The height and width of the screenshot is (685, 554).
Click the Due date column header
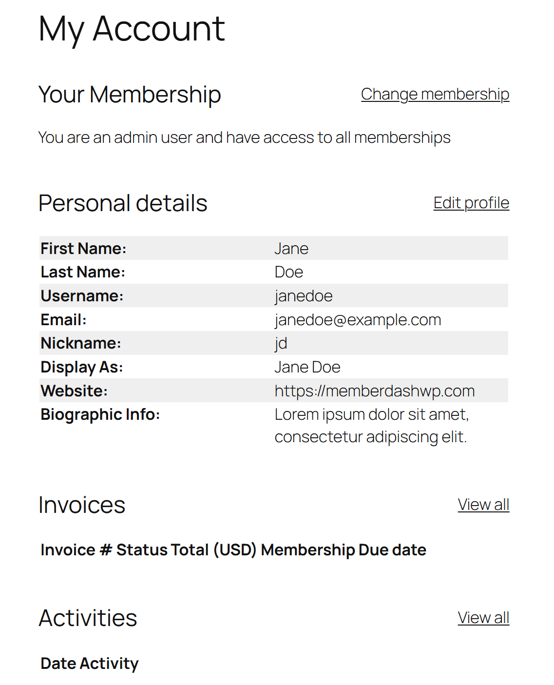click(392, 550)
